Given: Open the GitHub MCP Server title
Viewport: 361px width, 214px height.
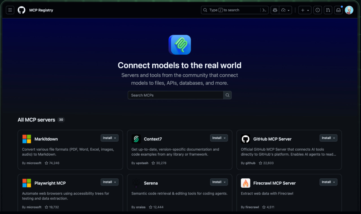Looking at the screenshot, I should pos(272,139).
